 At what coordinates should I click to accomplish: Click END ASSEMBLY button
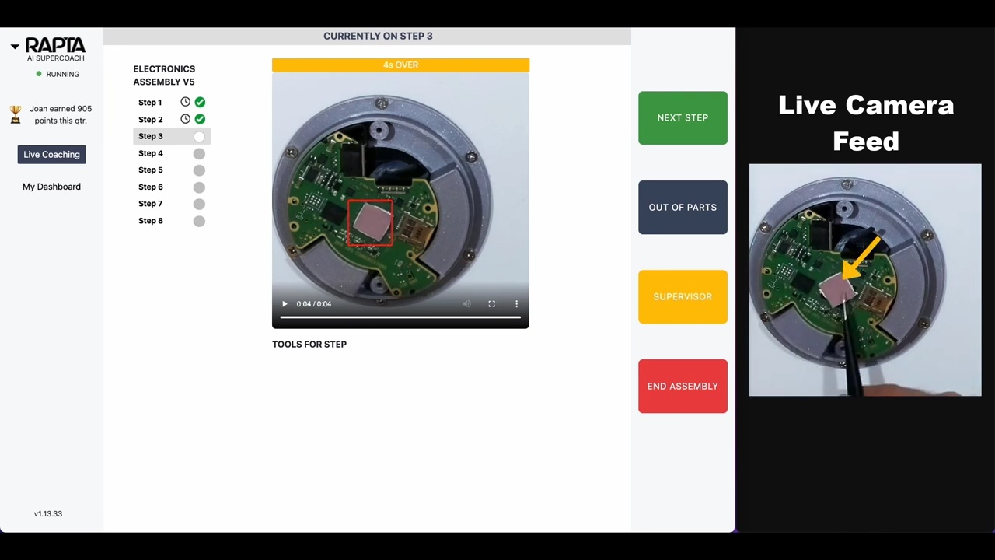point(683,387)
